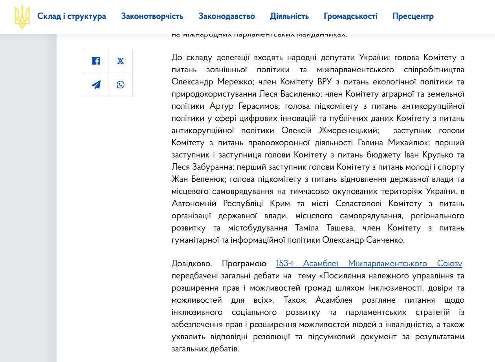
Task: Open the Пресцентр menu
Action: 413,16
